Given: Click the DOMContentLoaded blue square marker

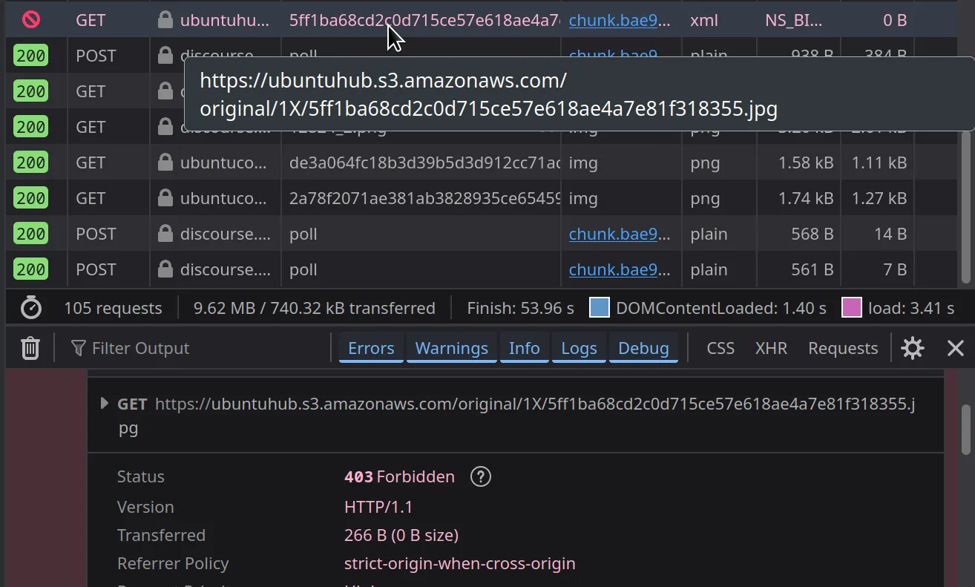Looking at the screenshot, I should [x=599, y=308].
